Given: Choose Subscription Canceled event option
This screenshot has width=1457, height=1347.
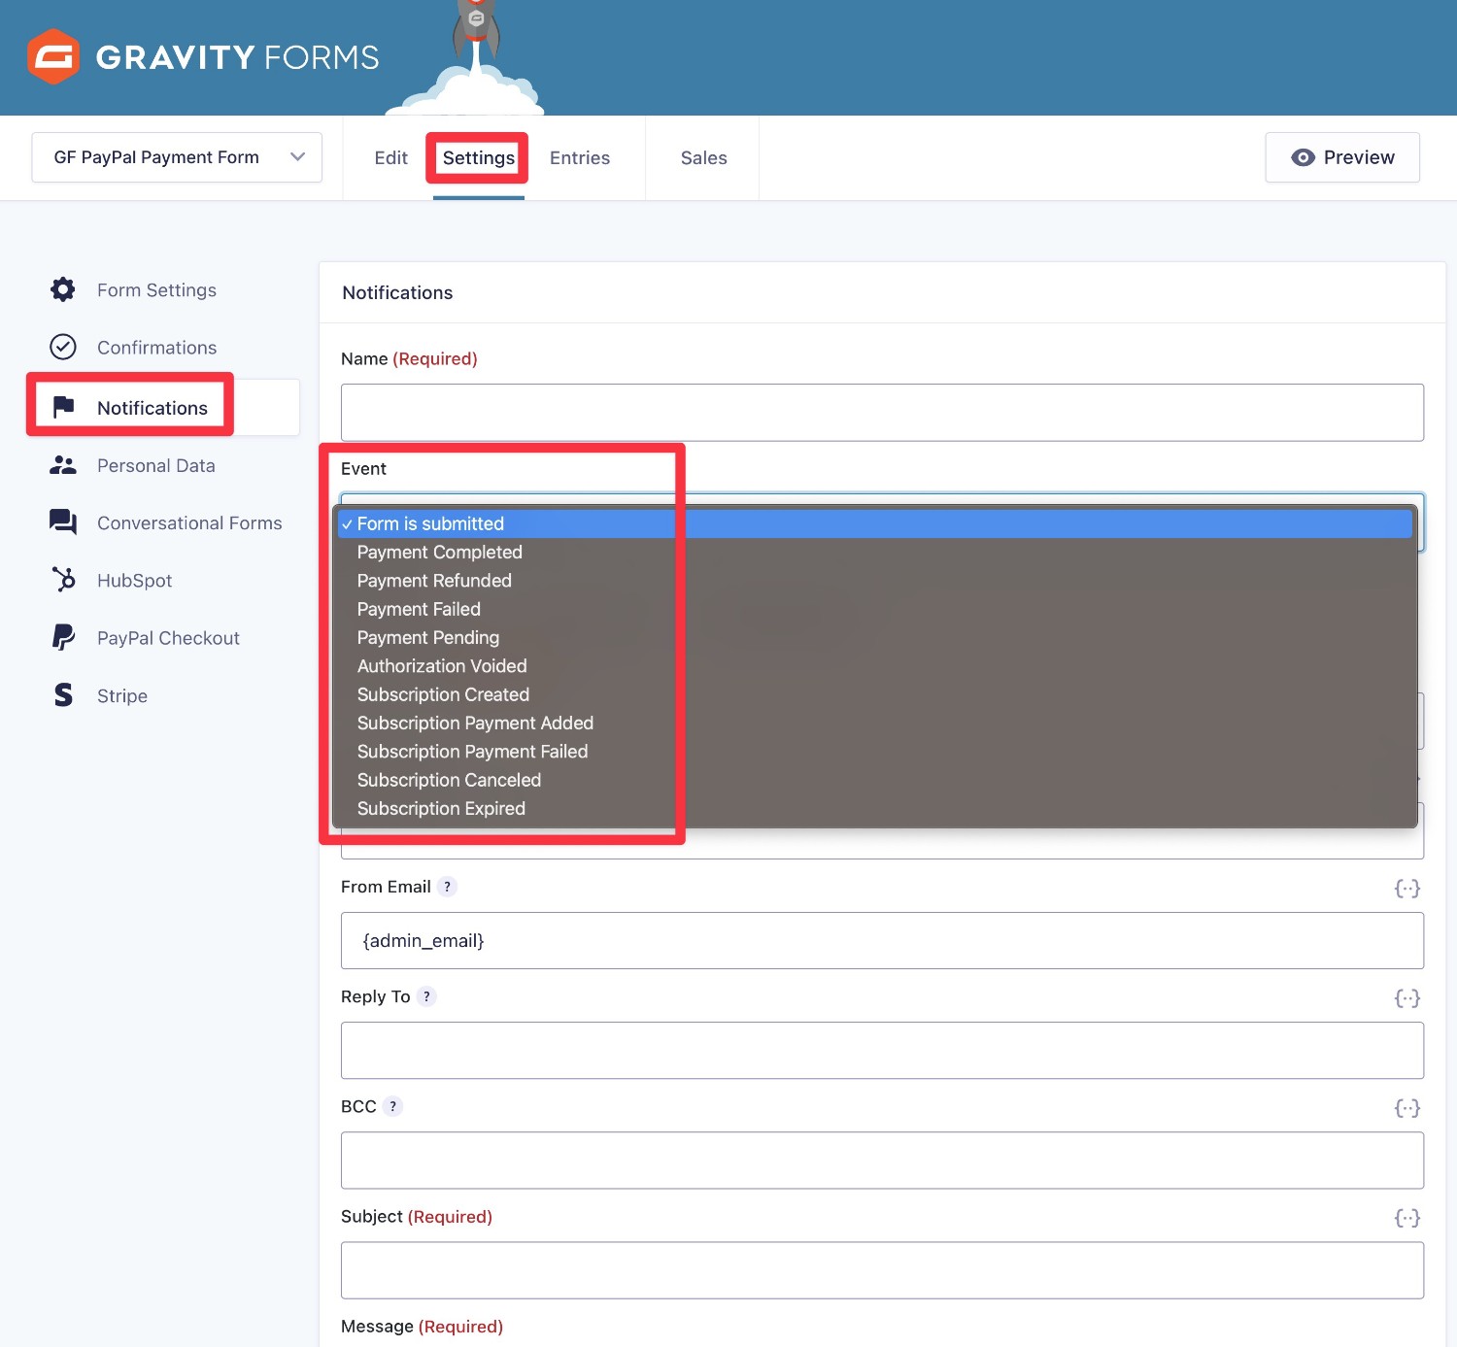Looking at the screenshot, I should pyautogui.click(x=874, y=780).
